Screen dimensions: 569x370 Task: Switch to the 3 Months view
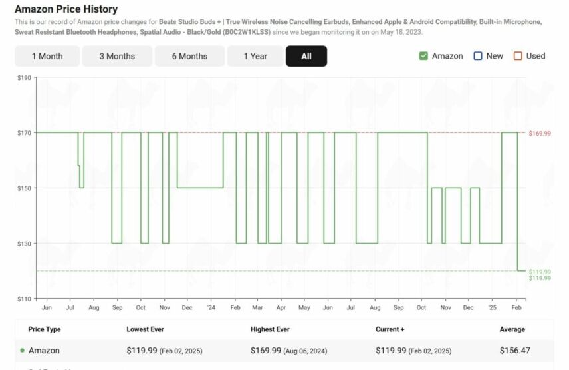(x=117, y=57)
